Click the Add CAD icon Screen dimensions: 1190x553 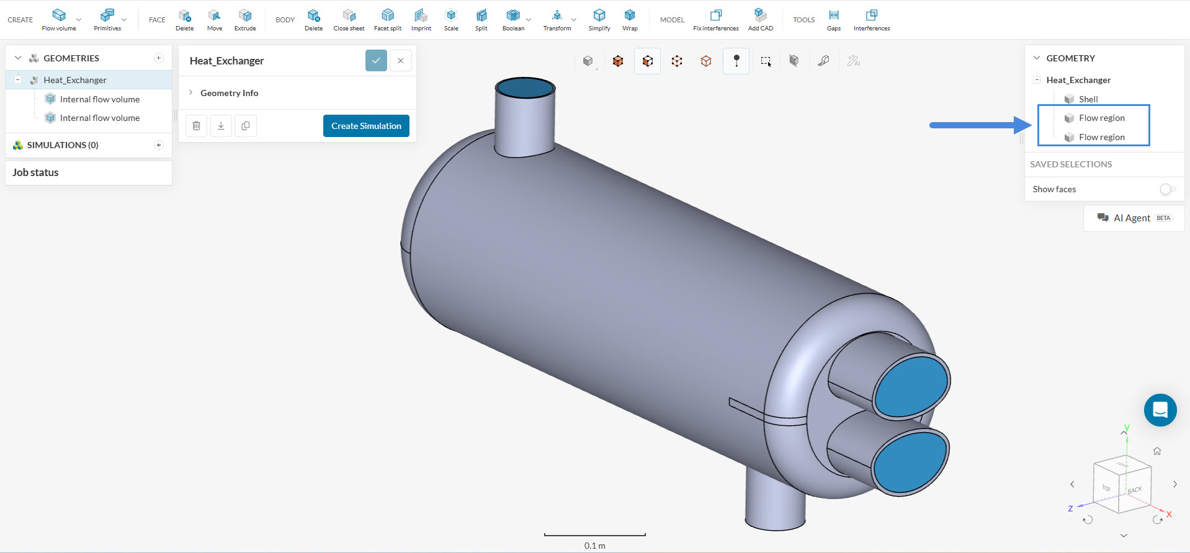coord(760,15)
